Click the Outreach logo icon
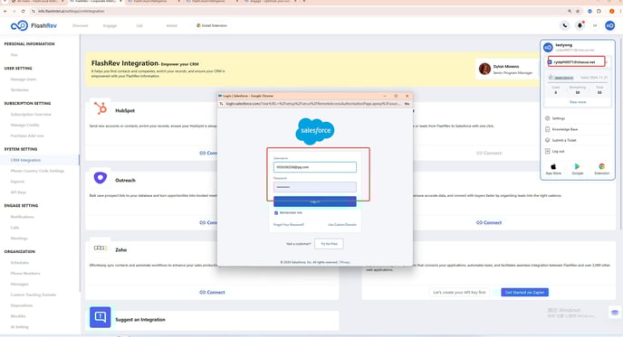Image resolution: width=623 pixels, height=337 pixels. [101, 178]
